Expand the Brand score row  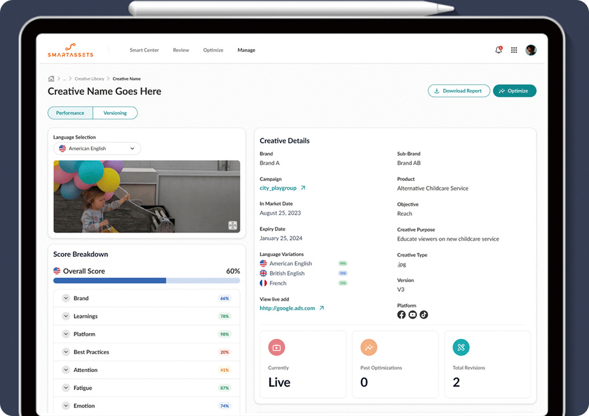[66, 298]
